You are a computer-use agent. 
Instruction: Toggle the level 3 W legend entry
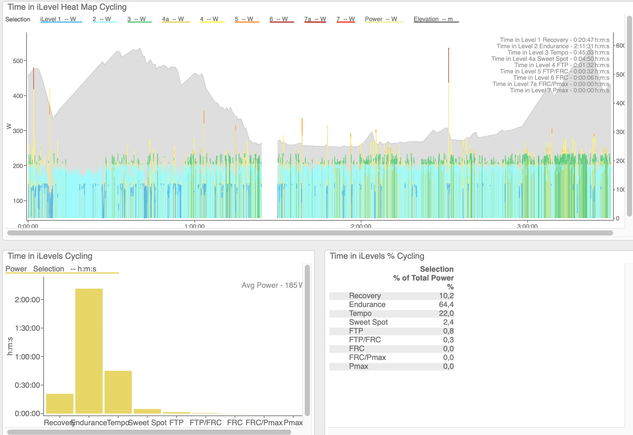(139, 19)
